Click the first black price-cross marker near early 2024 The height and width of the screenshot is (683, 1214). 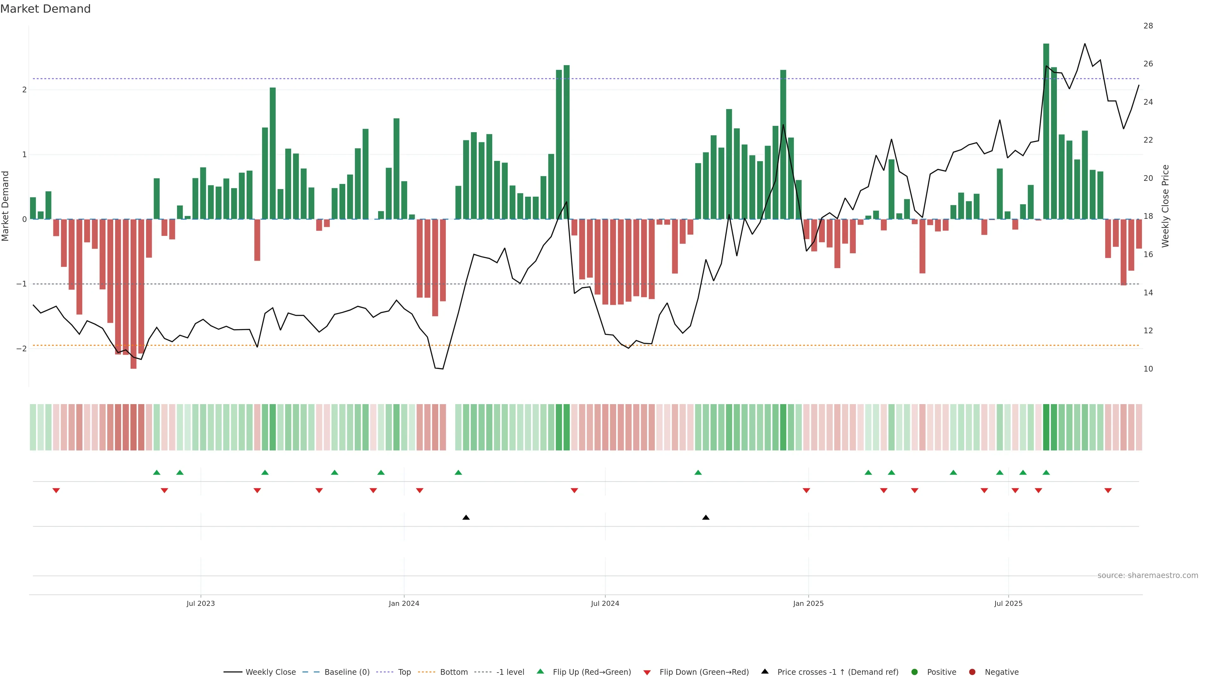pos(466,518)
